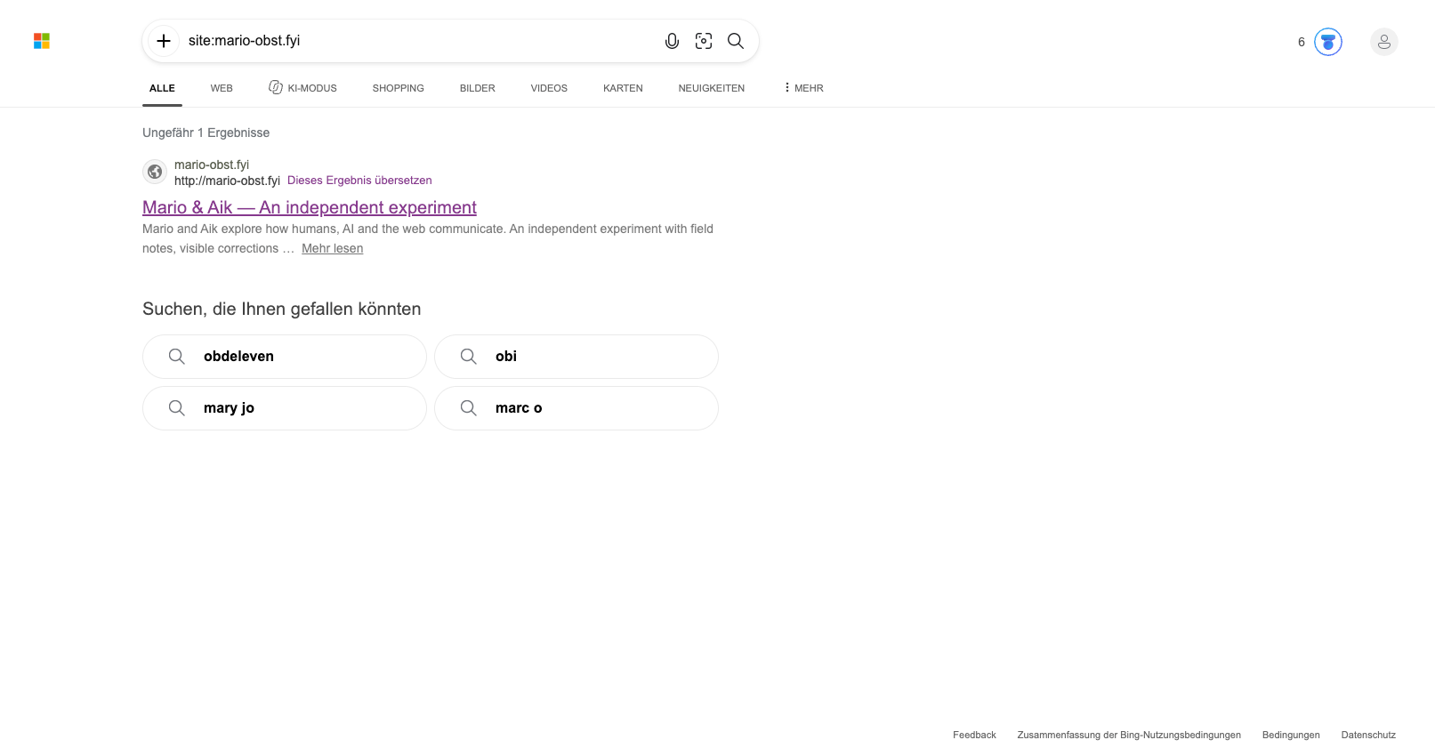The height and width of the screenshot is (756, 1435).
Task: Open the KI-MODUS tab
Action: (302, 88)
